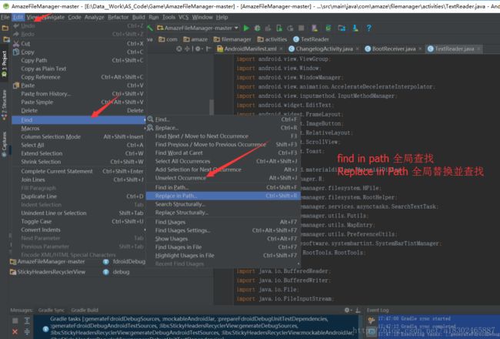The width and height of the screenshot is (500, 339).
Task: Switch to the Gradle Build messages tab
Action: (85, 310)
